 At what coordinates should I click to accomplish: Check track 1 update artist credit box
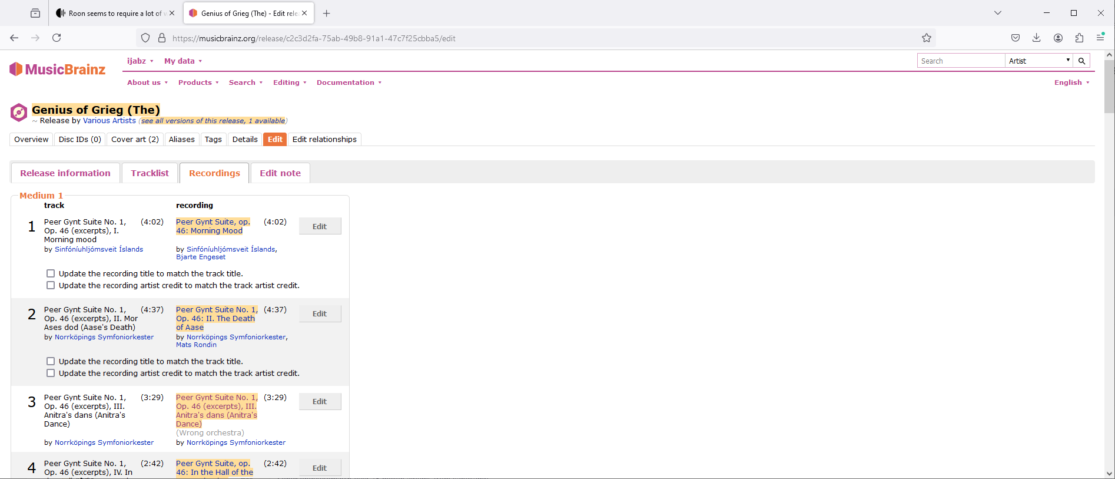pos(51,285)
